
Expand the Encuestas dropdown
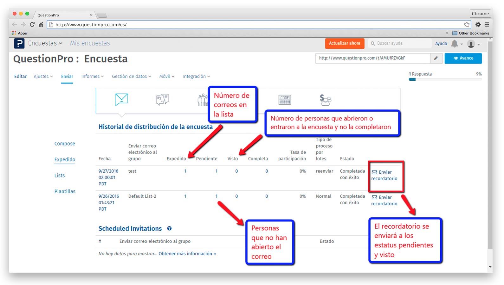[x=45, y=43]
